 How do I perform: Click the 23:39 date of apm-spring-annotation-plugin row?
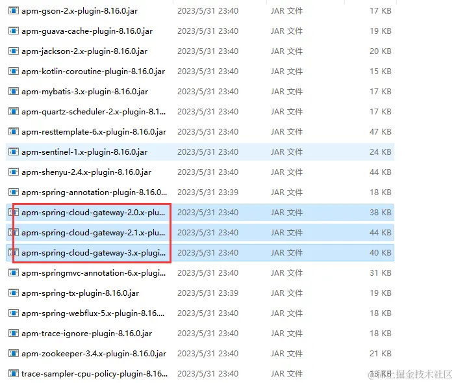click(208, 192)
